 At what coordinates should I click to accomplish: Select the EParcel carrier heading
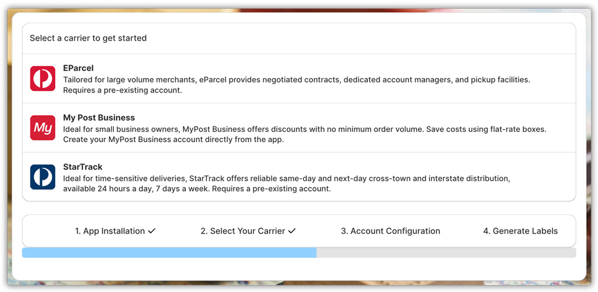click(78, 68)
